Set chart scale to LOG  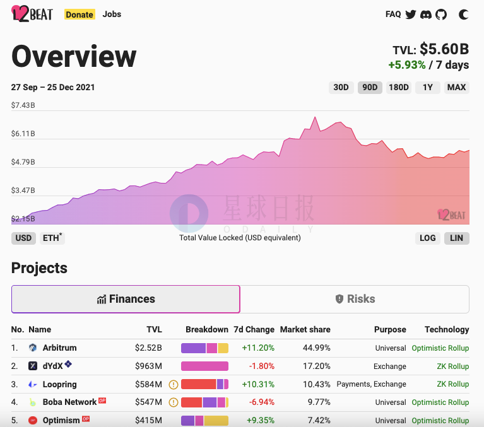pyautogui.click(x=427, y=238)
